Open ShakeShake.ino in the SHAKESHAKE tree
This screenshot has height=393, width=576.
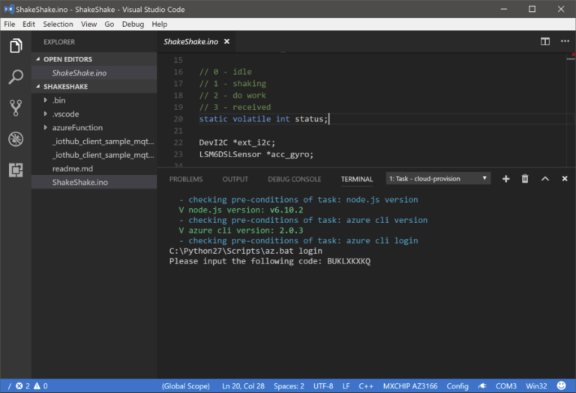pos(94,182)
